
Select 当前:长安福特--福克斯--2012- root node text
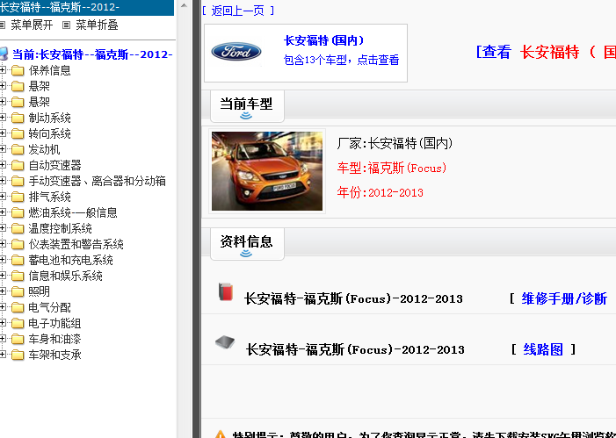(93, 54)
